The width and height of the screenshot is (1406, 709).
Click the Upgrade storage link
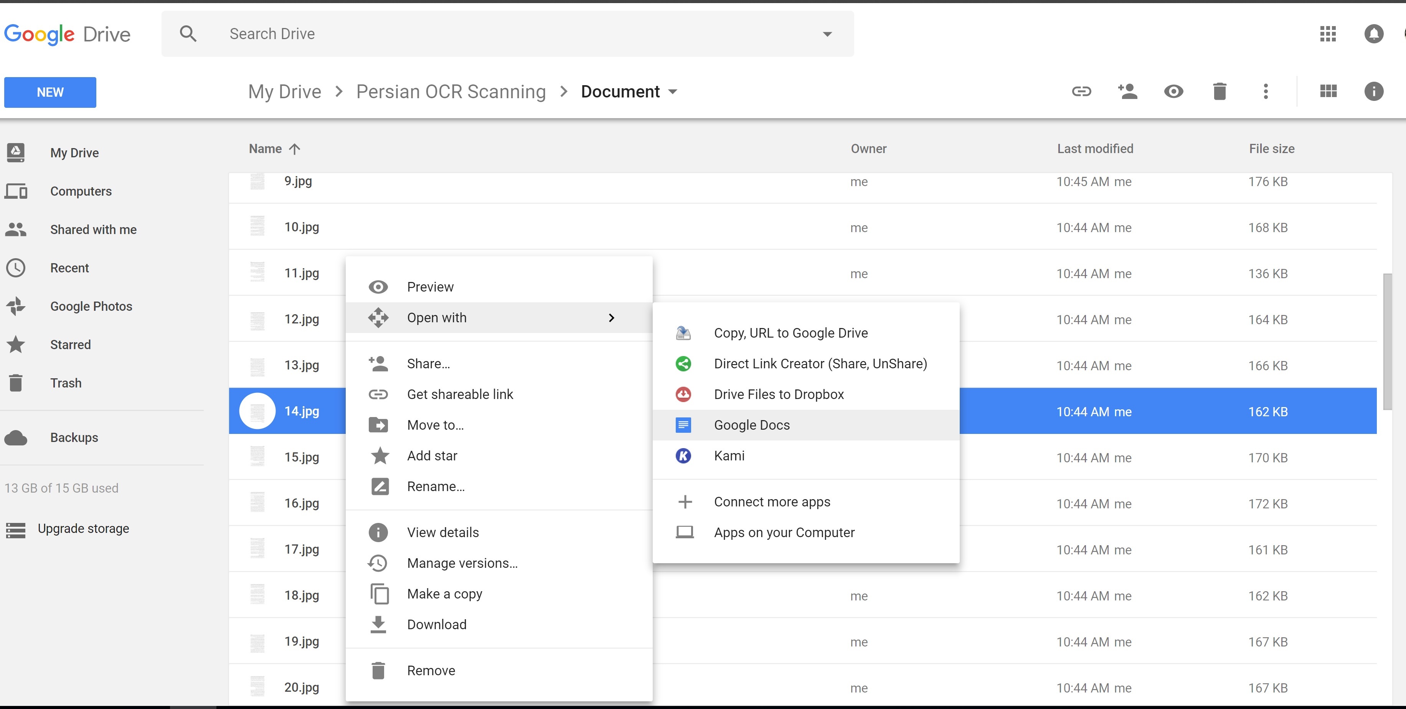83,529
